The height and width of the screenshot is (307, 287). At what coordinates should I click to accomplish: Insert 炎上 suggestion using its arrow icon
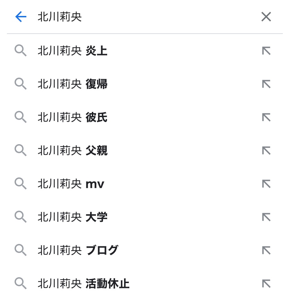tap(266, 51)
